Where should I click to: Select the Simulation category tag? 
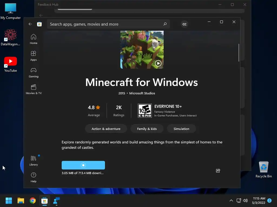(x=181, y=129)
